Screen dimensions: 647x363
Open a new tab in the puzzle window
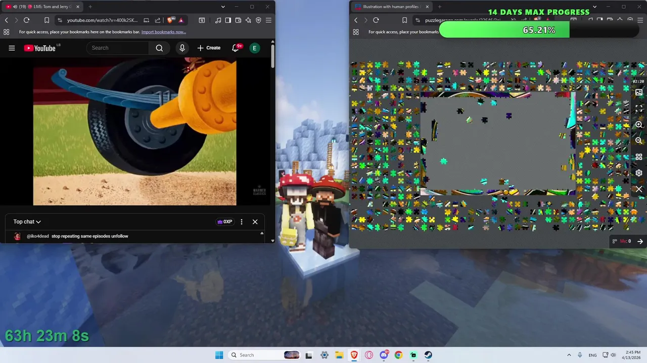coord(439,7)
